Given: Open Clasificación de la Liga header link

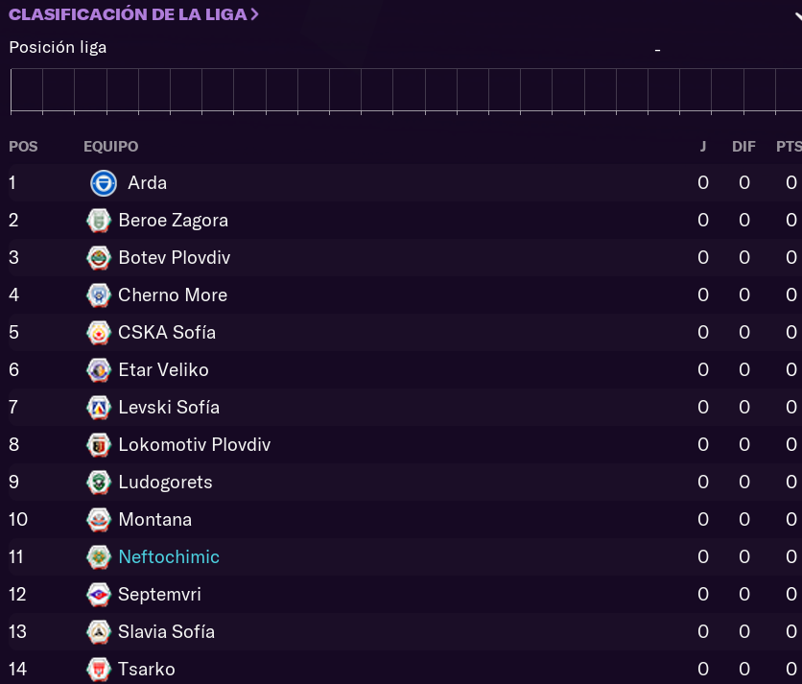Looking at the screenshot, I should [133, 14].
